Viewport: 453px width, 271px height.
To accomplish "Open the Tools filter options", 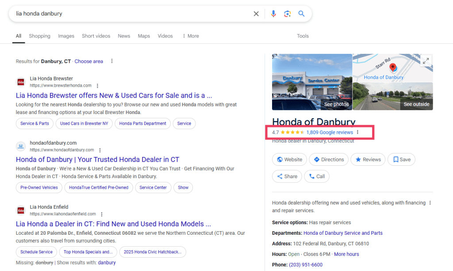I will (303, 36).
